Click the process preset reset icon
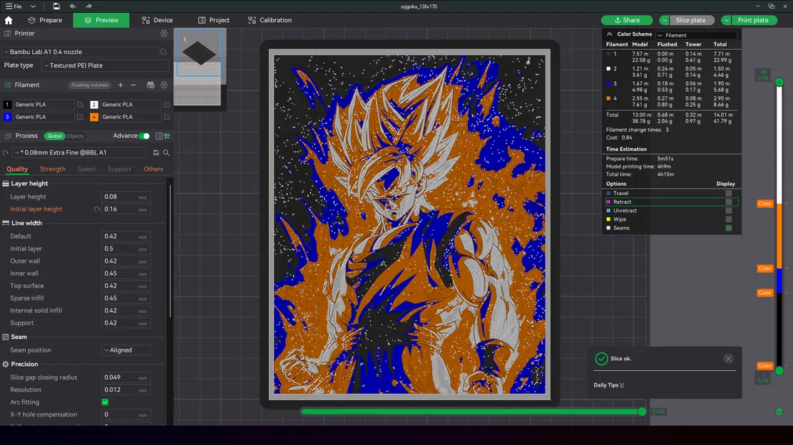This screenshot has width=793, height=445. click(x=6, y=152)
